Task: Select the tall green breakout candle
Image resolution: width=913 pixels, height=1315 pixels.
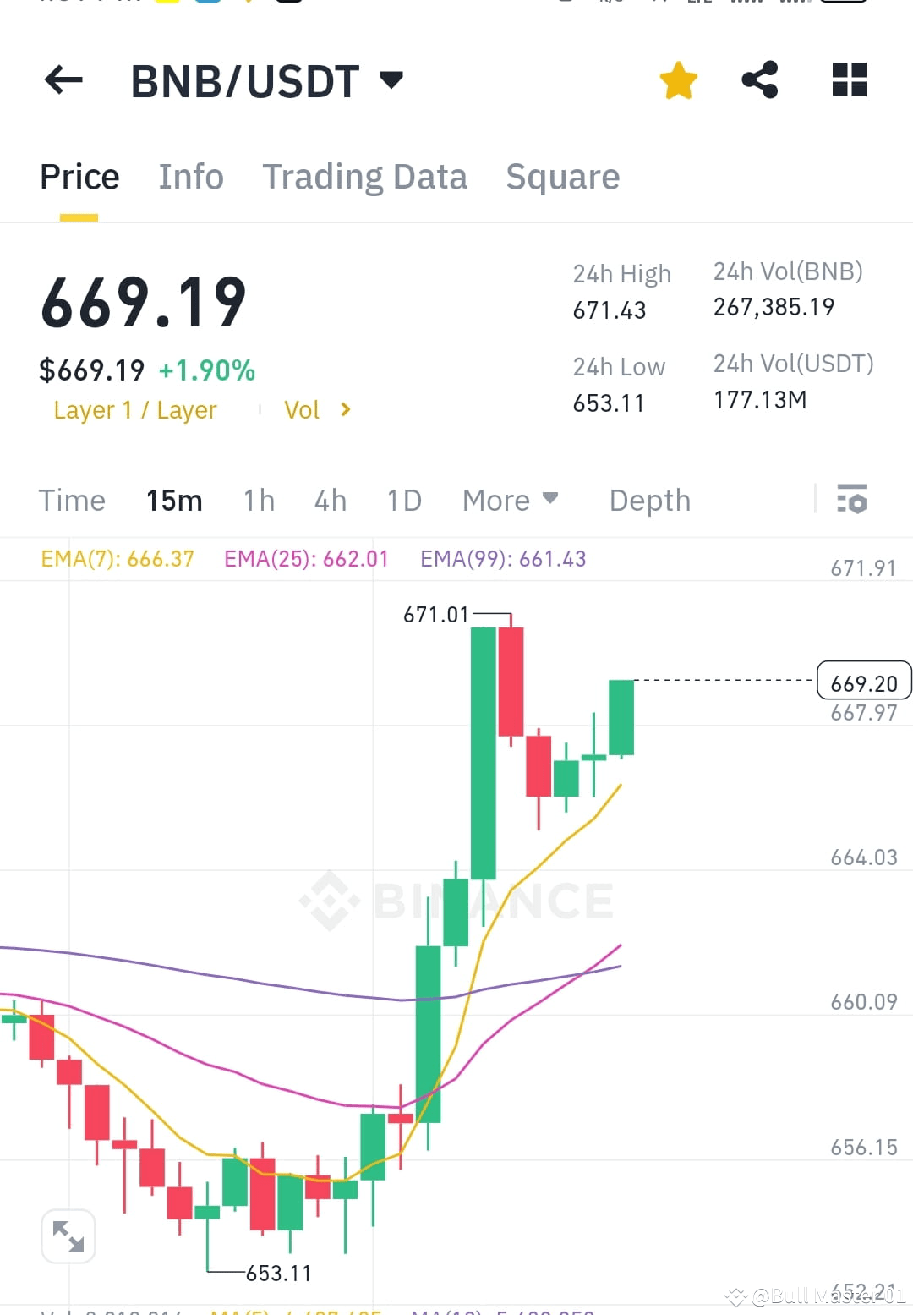Action: coord(484,753)
